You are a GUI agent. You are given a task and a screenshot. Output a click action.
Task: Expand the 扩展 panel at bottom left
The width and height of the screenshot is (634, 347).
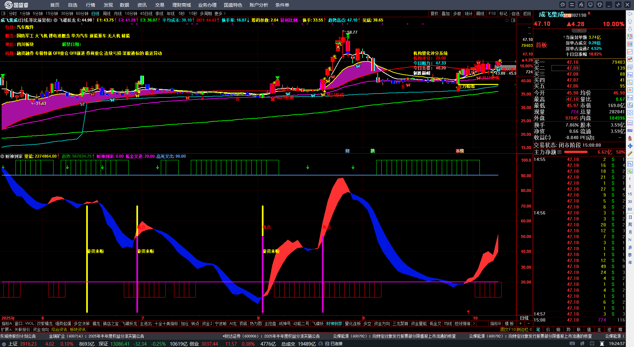(x=6, y=329)
